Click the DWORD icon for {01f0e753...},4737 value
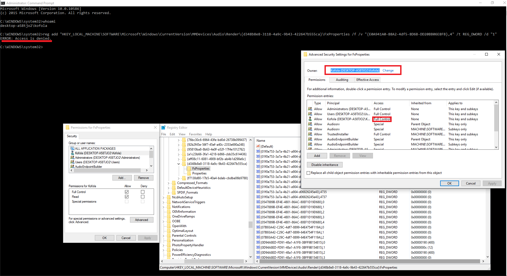This screenshot has width=507, height=276. 258,197
